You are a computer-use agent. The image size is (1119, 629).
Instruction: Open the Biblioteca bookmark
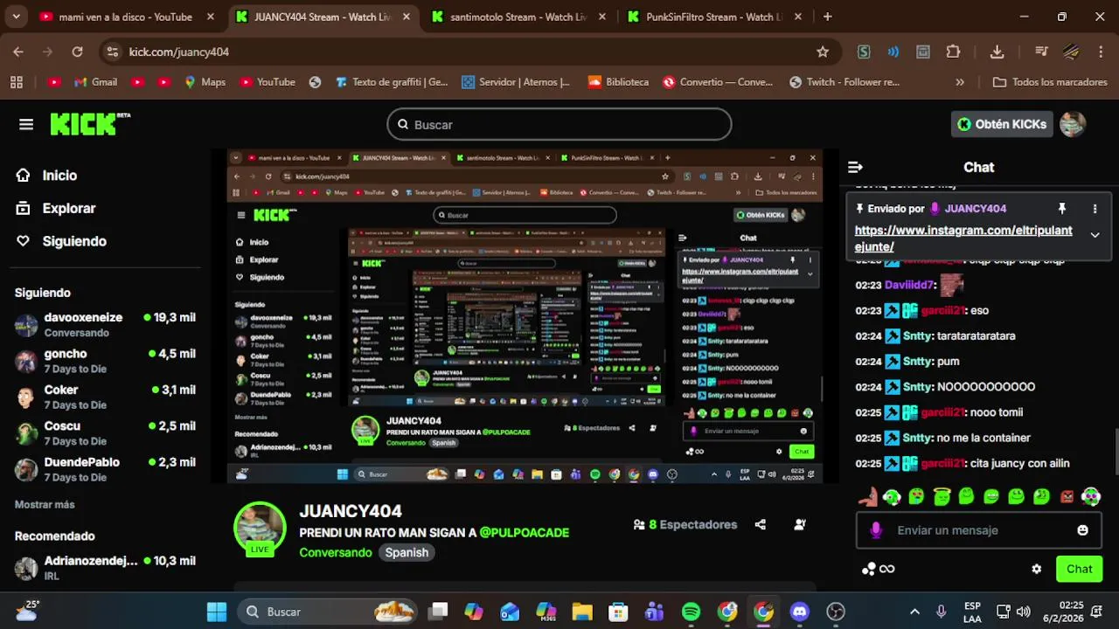coord(618,82)
